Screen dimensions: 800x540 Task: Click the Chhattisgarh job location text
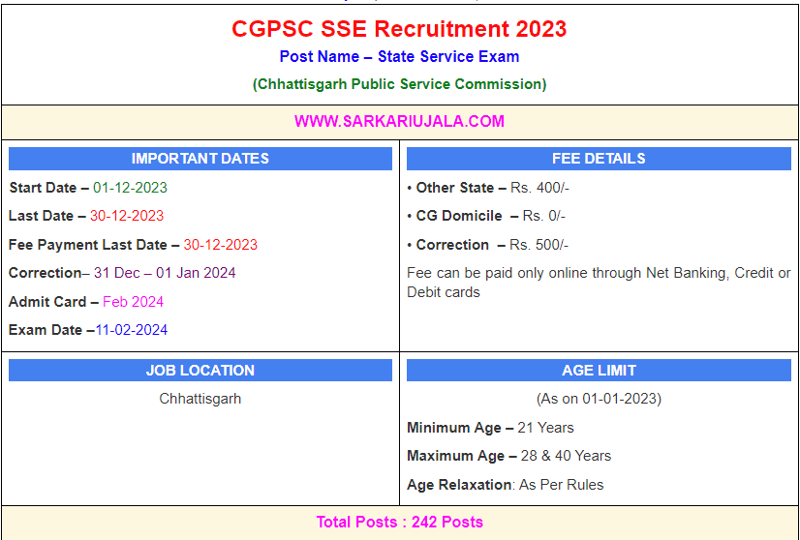click(200, 399)
